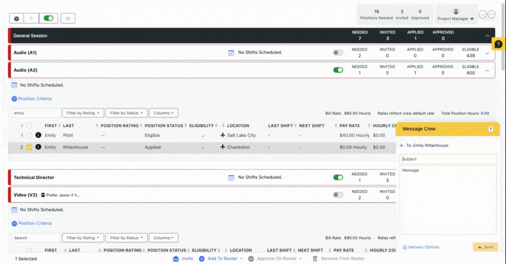Click the list view icon button
This screenshot has width=506, height=264.
pyautogui.click(x=68, y=19)
